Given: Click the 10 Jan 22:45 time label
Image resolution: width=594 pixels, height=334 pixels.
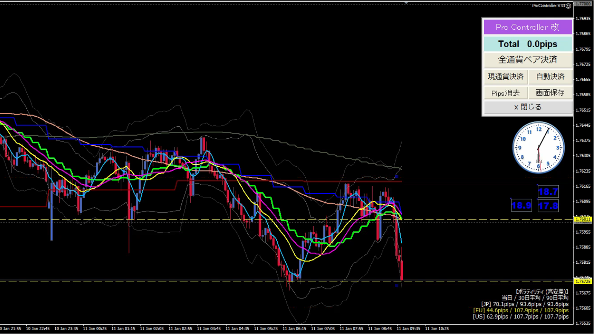Looking at the screenshot, I should pos(38,328).
